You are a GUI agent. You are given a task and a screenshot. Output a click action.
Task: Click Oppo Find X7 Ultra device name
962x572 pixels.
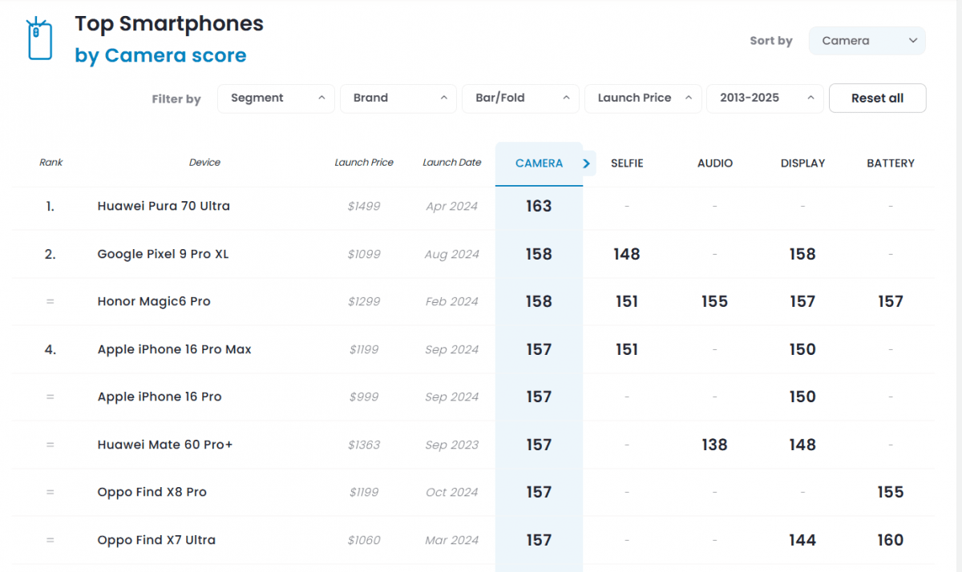click(156, 540)
